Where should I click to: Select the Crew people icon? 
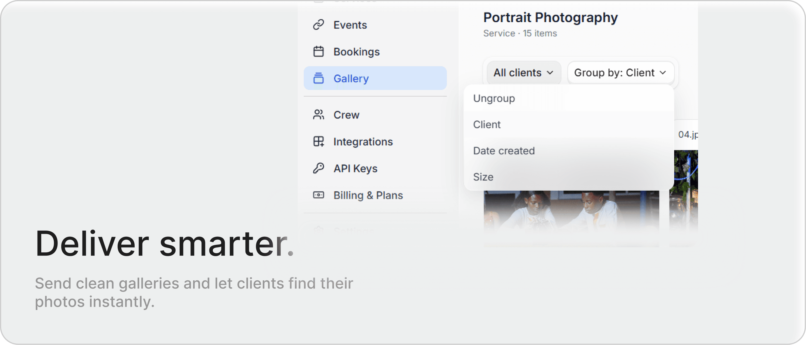tap(318, 114)
